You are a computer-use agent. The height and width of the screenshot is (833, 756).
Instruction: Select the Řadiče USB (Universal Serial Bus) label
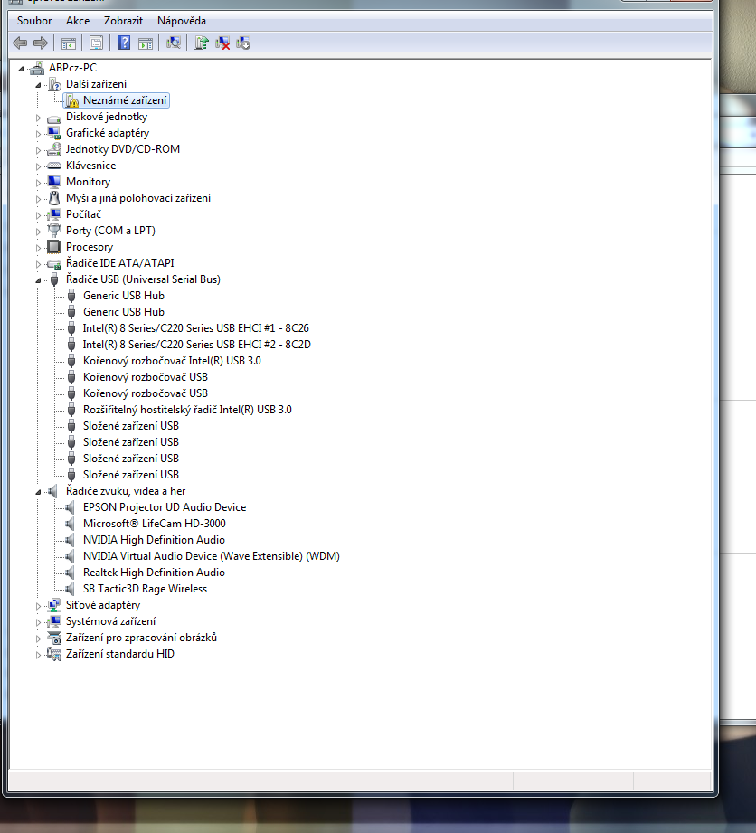tap(143, 279)
